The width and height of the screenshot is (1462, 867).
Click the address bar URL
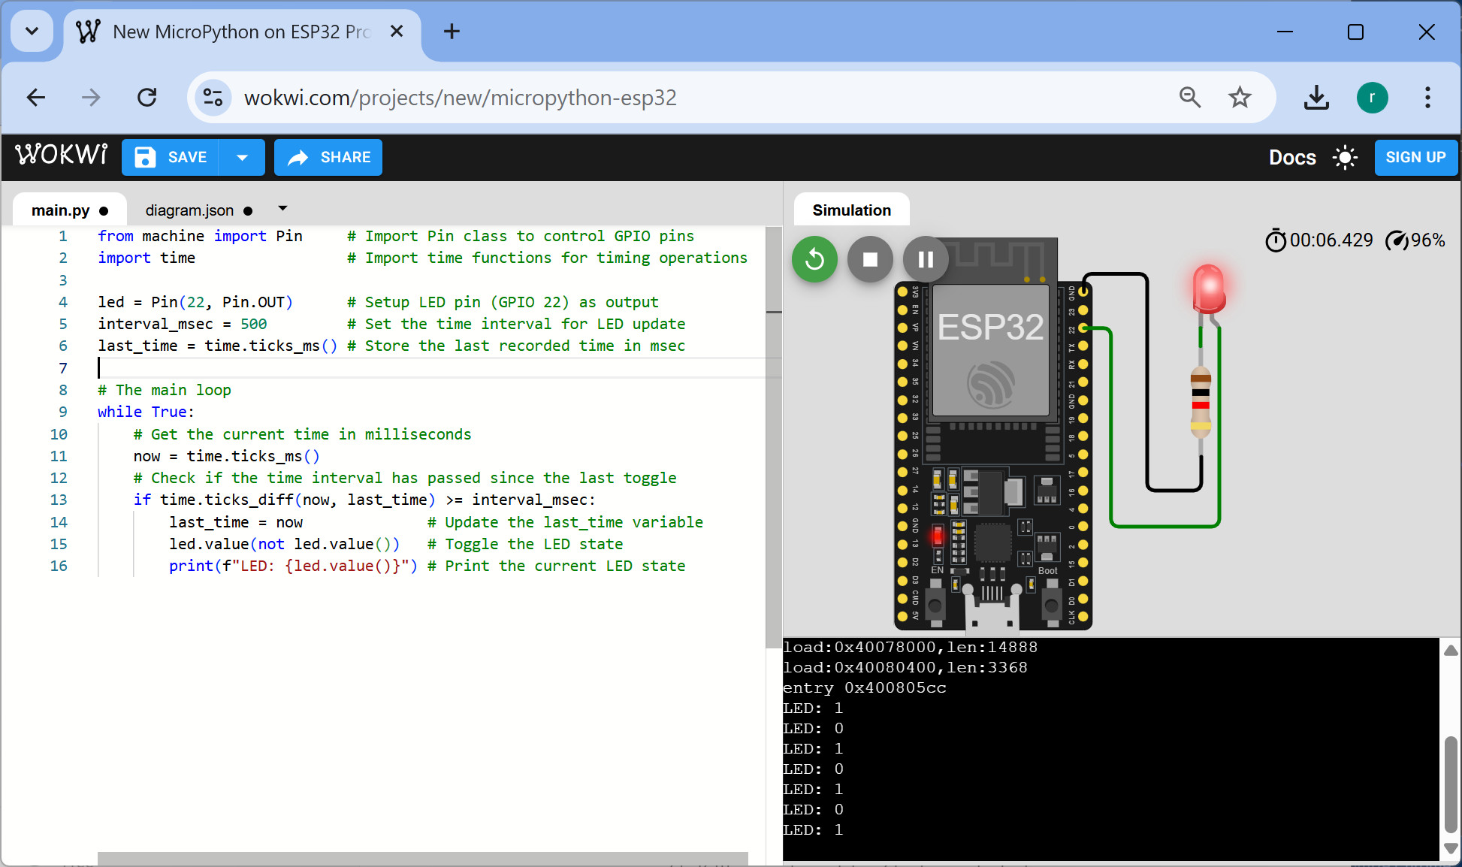point(460,98)
